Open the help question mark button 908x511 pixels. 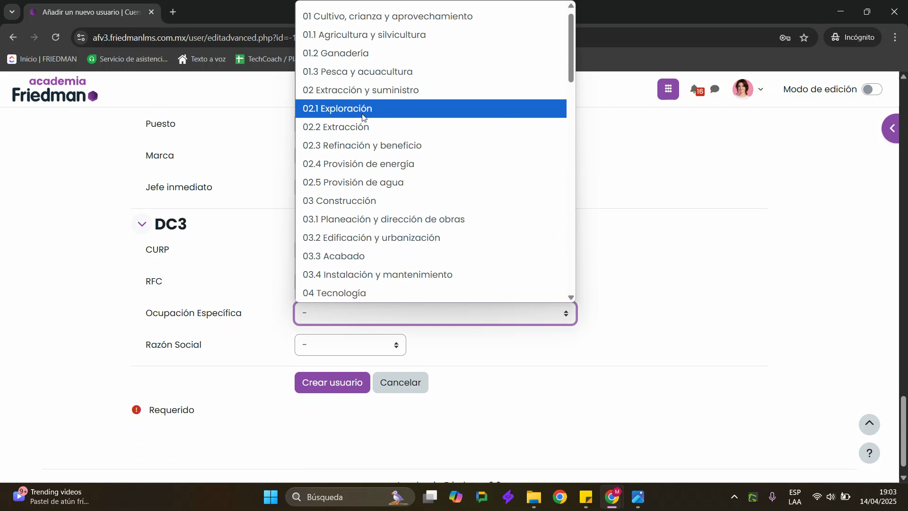coord(869,453)
